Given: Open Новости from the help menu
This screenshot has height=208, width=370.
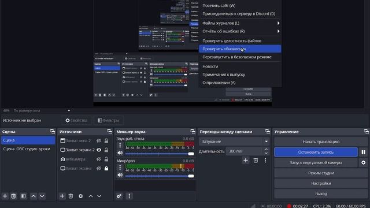Looking at the screenshot, I should tap(240, 66).
